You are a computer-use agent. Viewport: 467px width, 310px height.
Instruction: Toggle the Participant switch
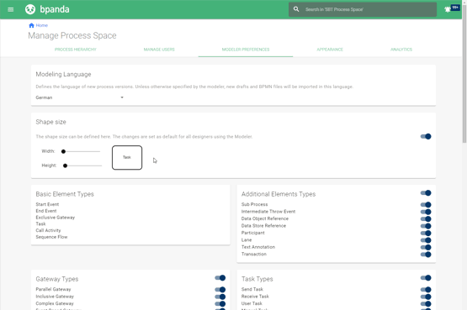tap(426, 233)
